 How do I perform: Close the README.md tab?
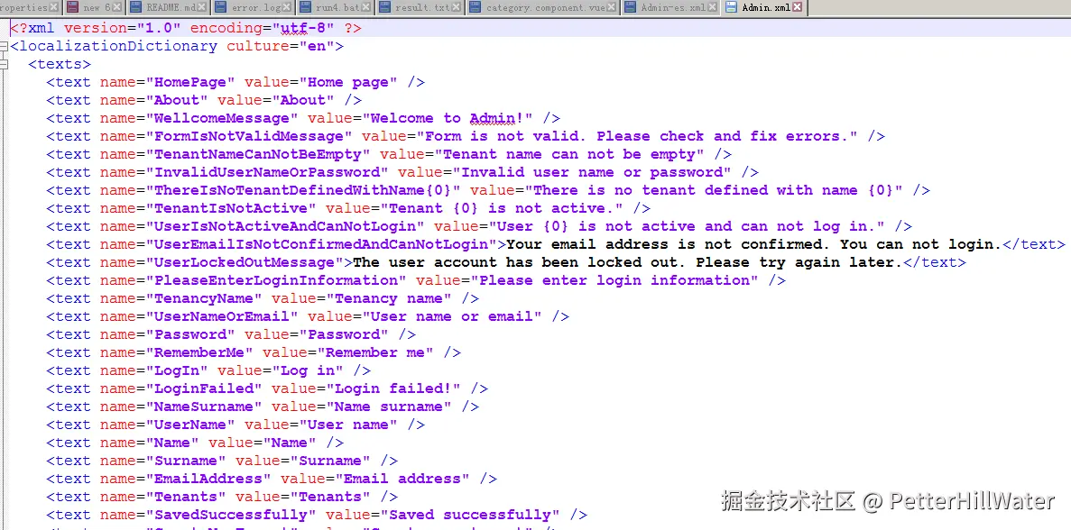click(200, 7)
